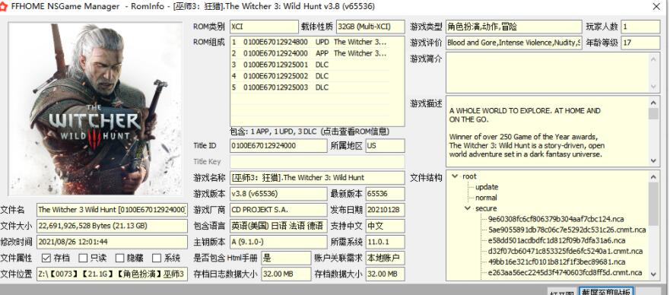Image resolution: width=670 pixels, height=295 pixels.
Task: Click the 游戏名称 game name field
Action: pyautogui.click(x=317, y=178)
